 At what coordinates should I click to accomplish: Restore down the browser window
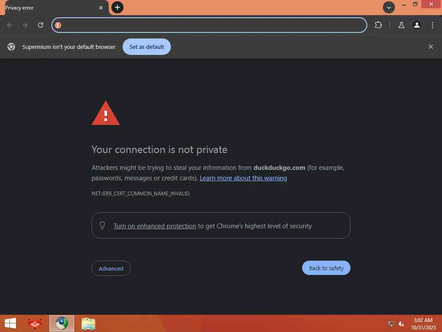[x=415, y=4]
